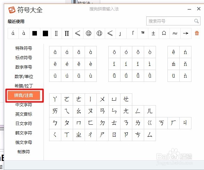
Task: Insert pinyin ǖ symbol
Action: click(x=115, y=76)
